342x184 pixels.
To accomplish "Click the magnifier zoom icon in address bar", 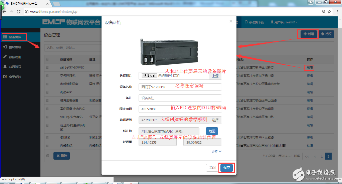I will point(324,12).
